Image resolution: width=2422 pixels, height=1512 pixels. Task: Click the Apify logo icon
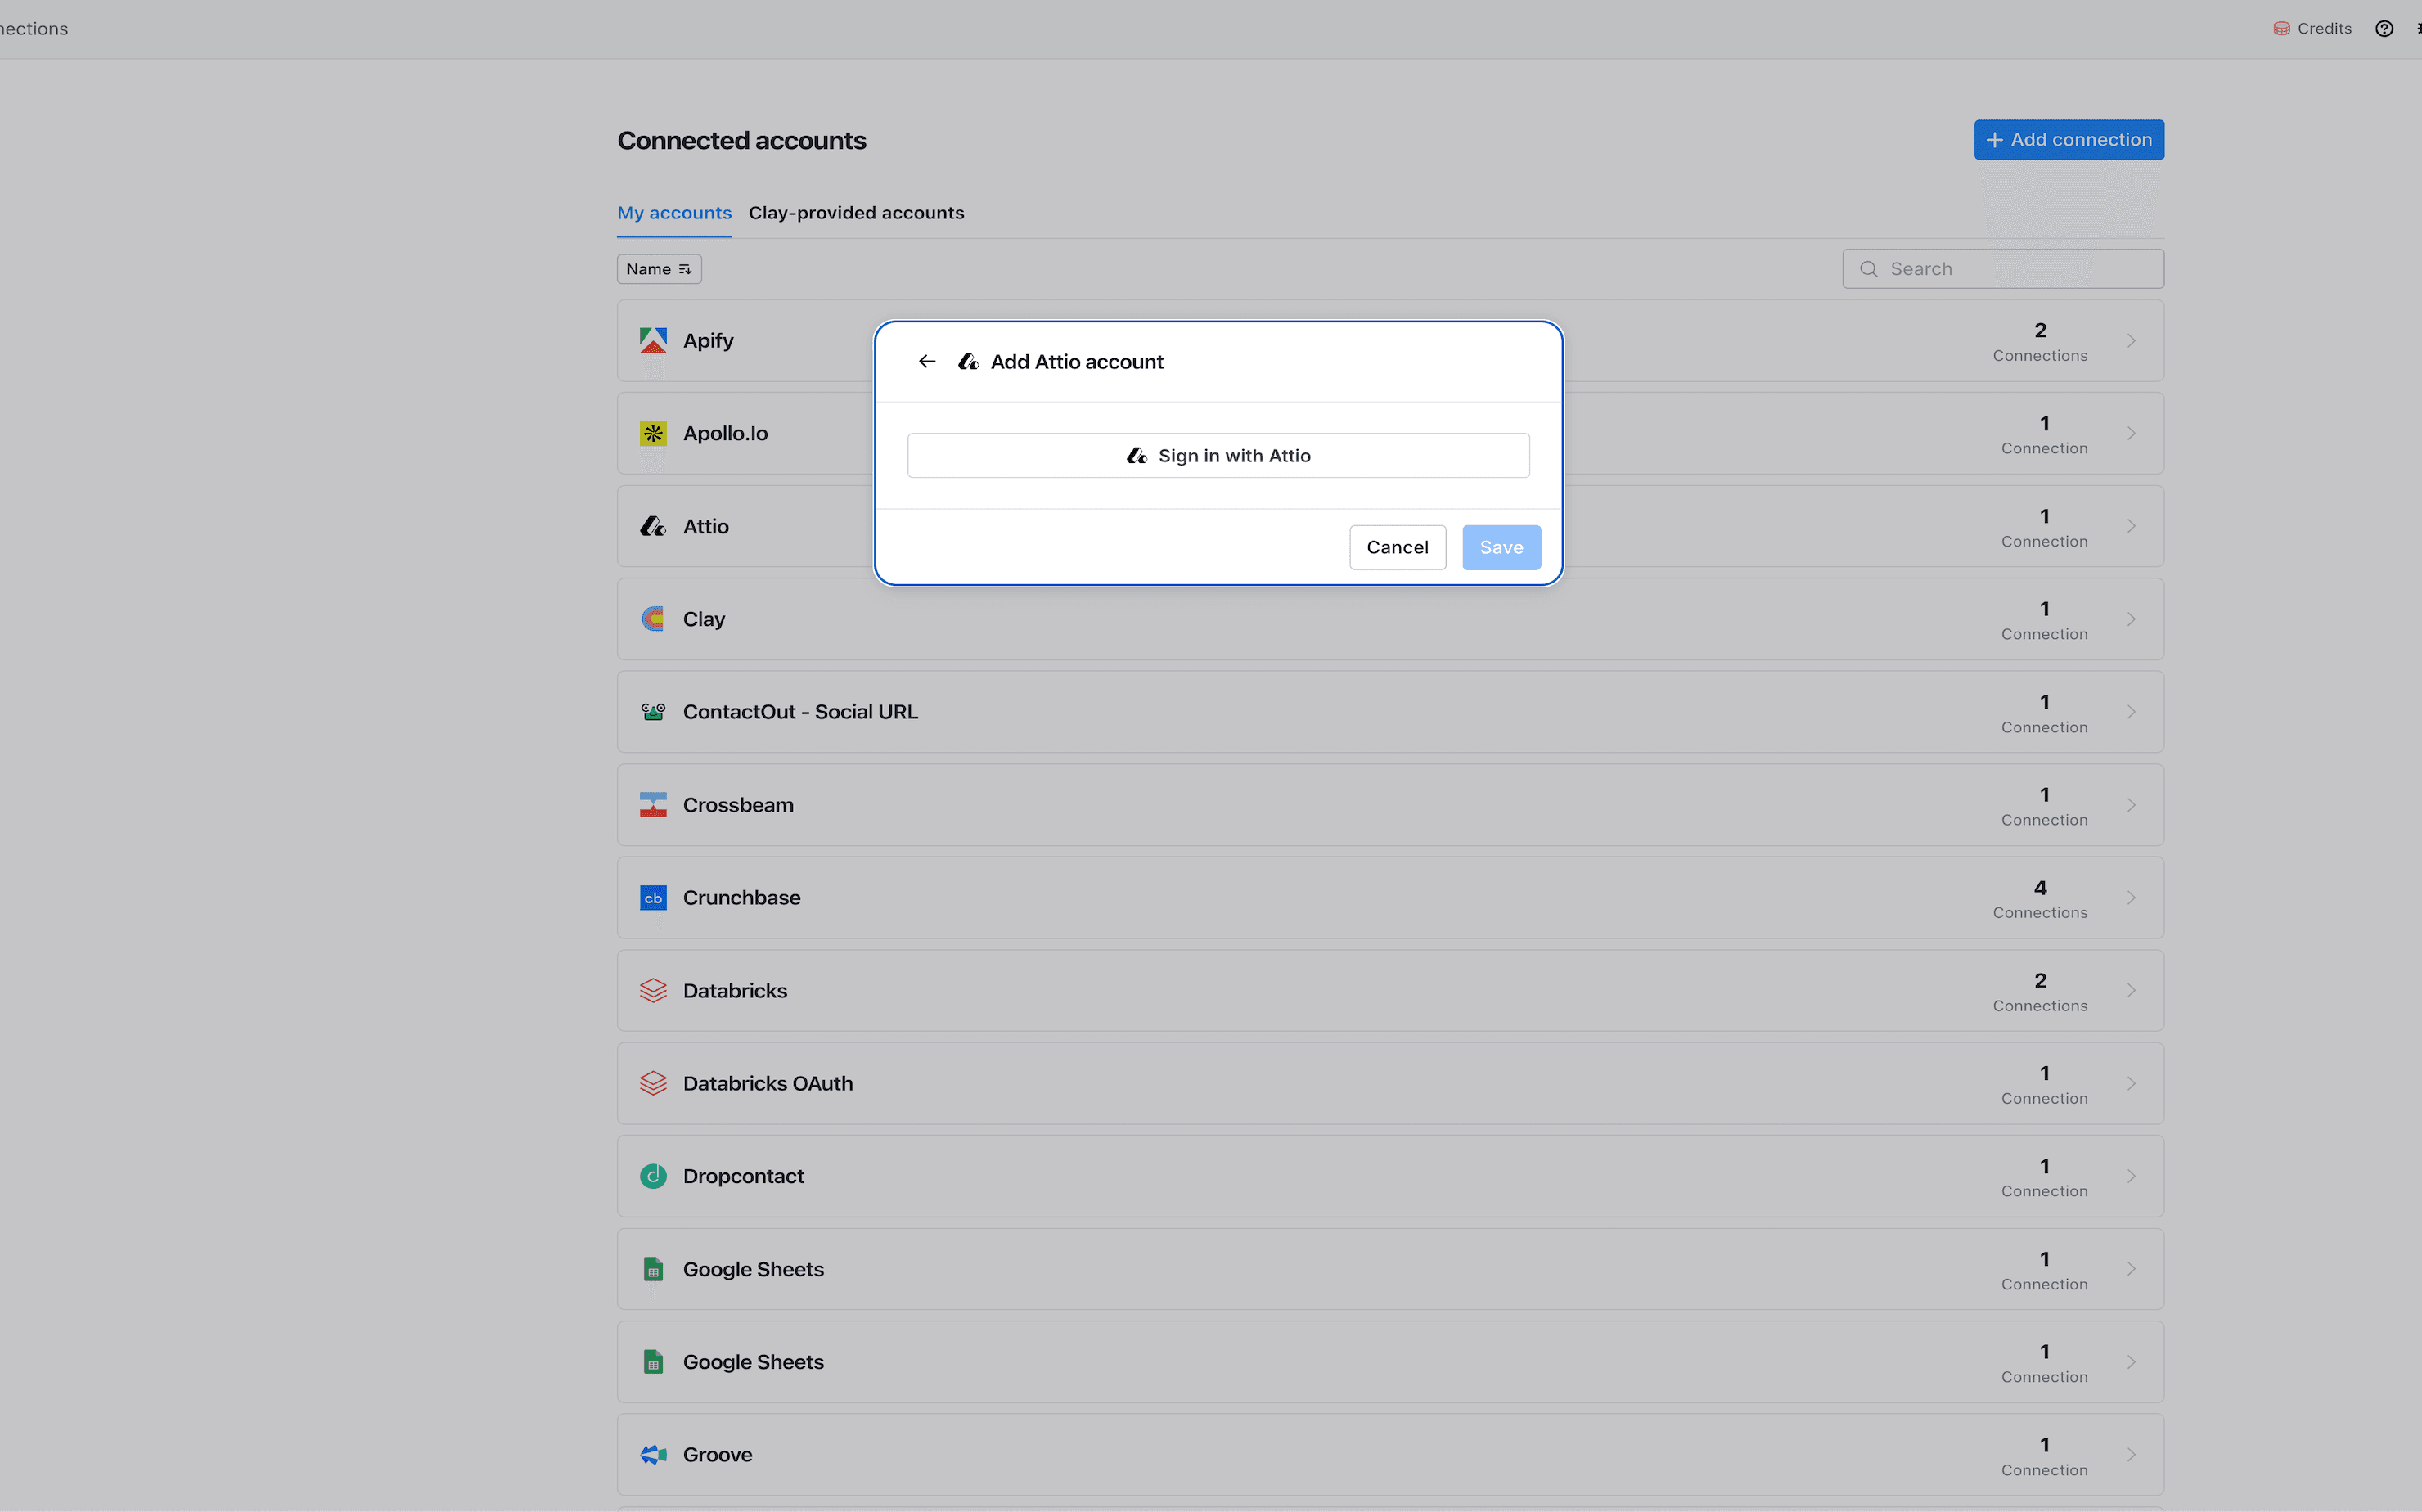[x=653, y=340]
